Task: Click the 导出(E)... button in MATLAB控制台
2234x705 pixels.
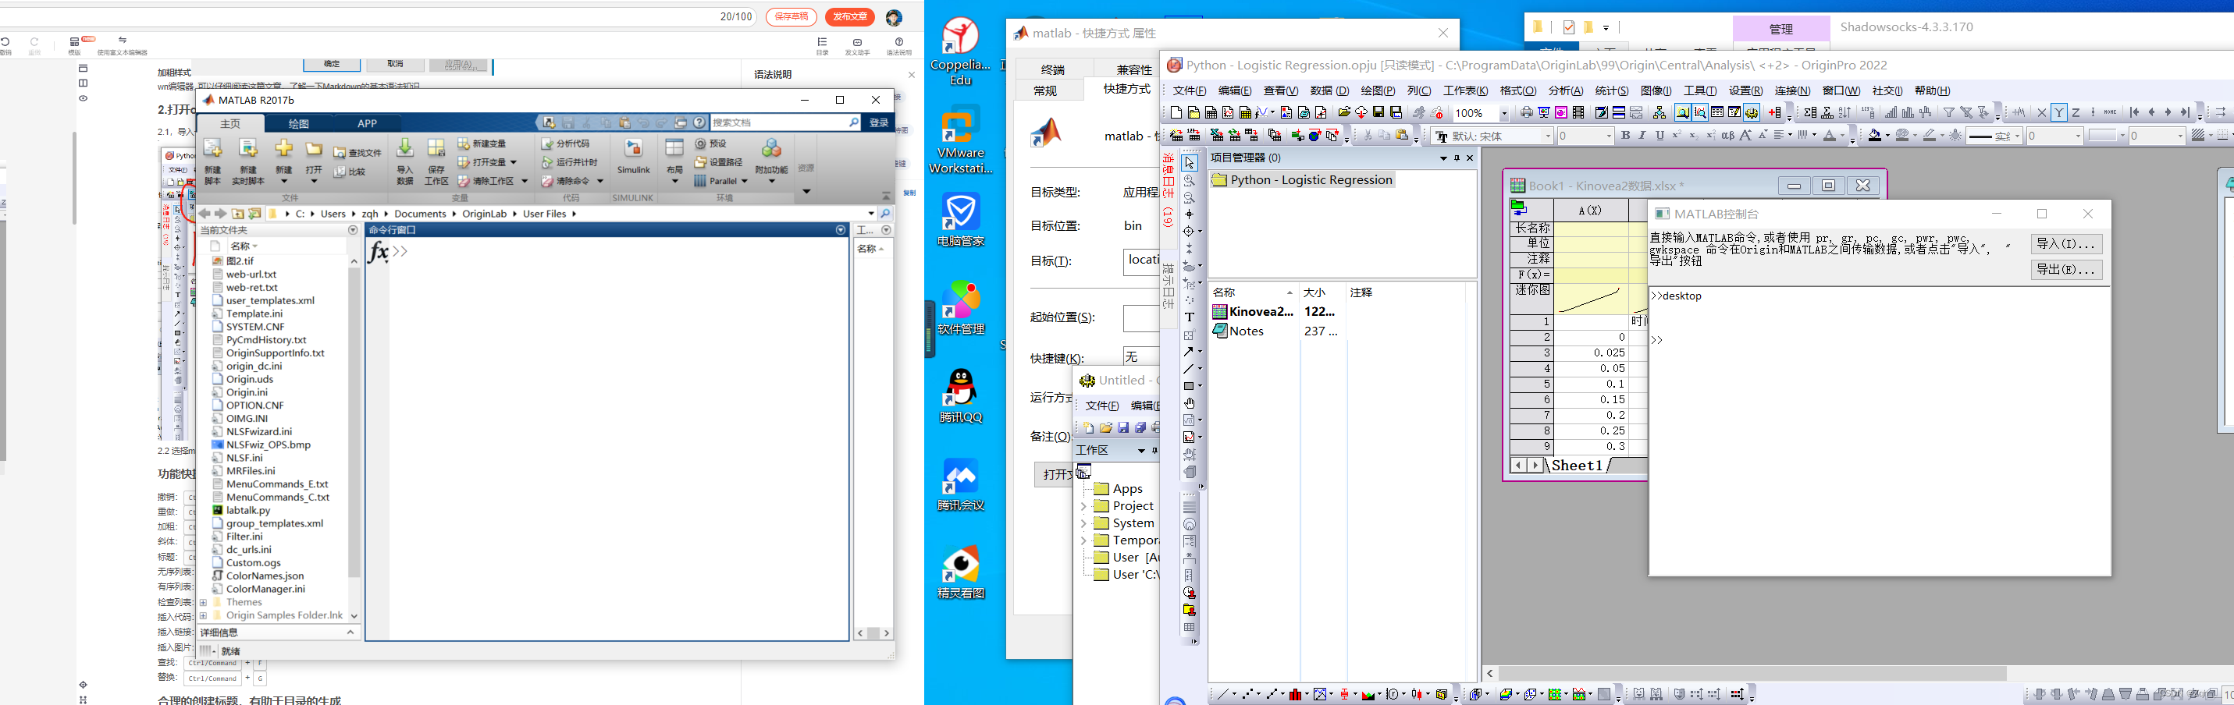Action: (x=2065, y=269)
